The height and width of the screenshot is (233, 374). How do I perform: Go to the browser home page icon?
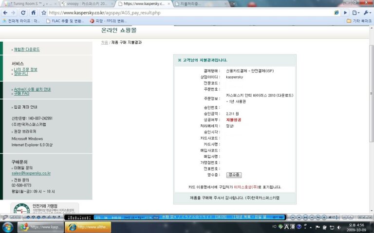point(34,13)
